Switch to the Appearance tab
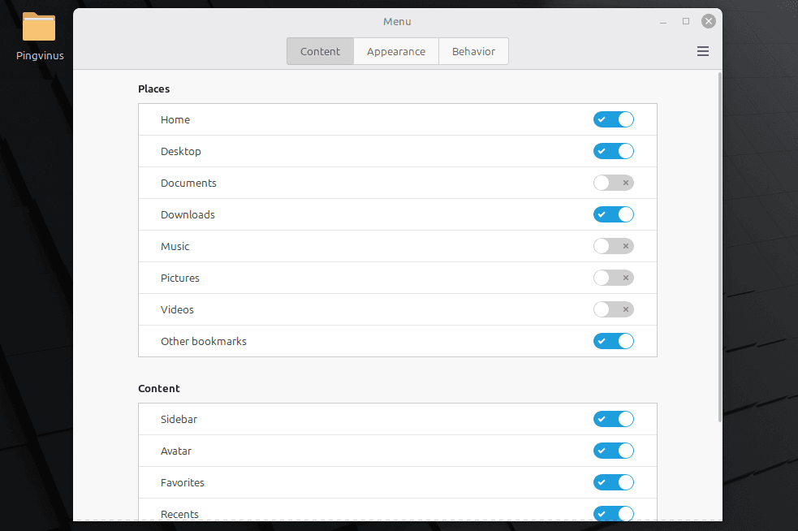798x531 pixels. click(x=396, y=51)
